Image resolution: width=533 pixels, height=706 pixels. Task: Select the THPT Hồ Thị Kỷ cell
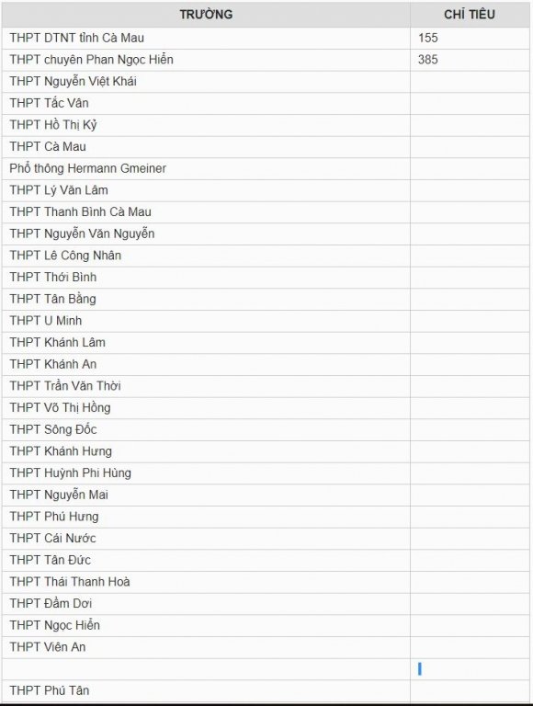point(206,125)
